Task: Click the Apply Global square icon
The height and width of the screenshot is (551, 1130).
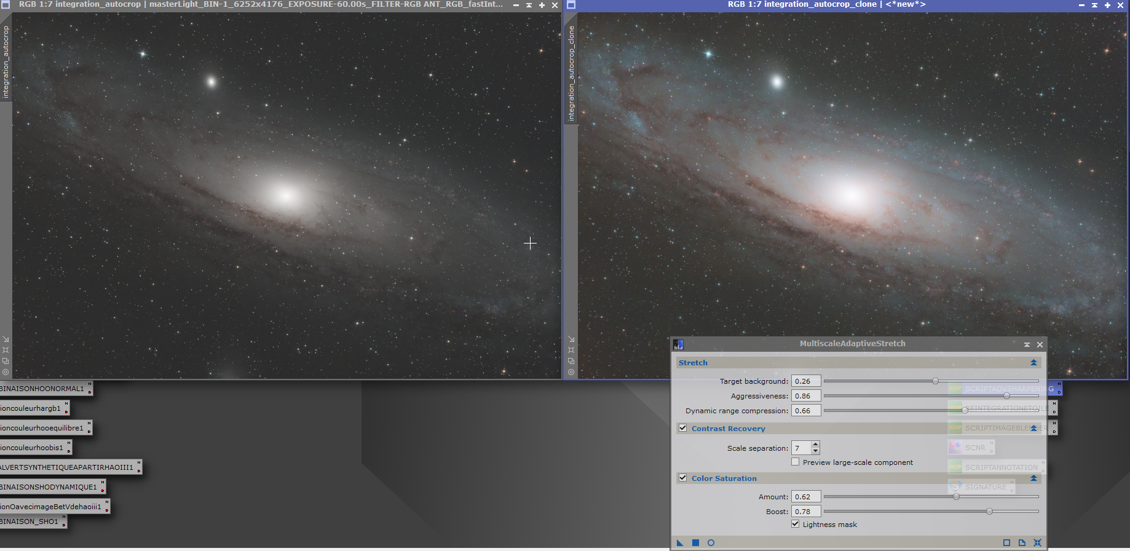Action: coord(695,542)
